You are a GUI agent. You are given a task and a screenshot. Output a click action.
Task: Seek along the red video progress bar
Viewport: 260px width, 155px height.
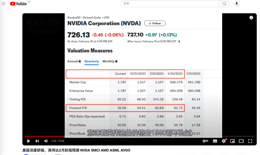tap(140, 136)
